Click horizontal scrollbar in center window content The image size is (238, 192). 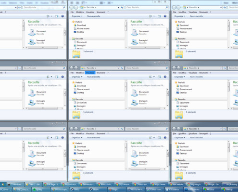145,108
